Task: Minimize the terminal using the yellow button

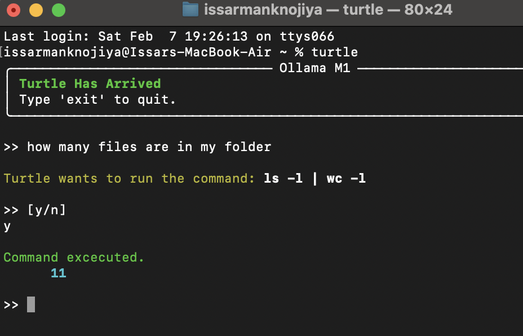Action: click(36, 10)
